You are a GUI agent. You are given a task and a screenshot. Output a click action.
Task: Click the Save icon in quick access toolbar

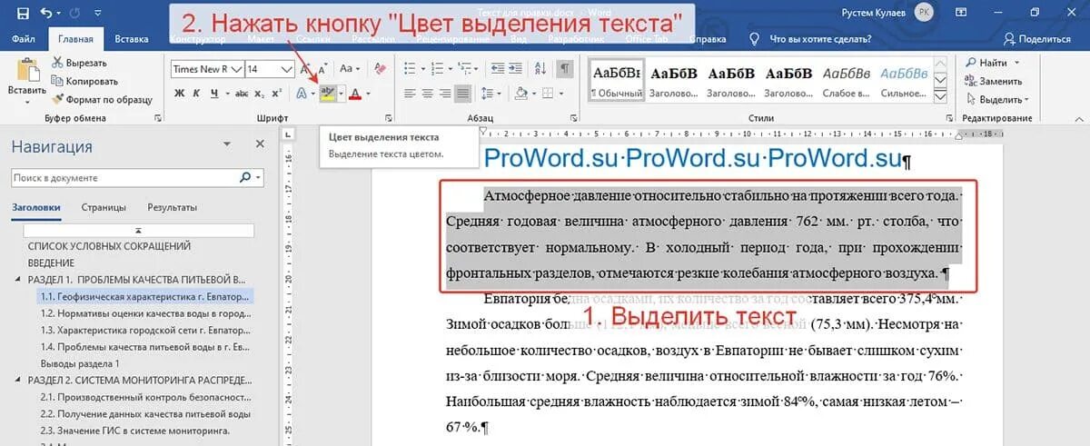pyautogui.click(x=23, y=14)
